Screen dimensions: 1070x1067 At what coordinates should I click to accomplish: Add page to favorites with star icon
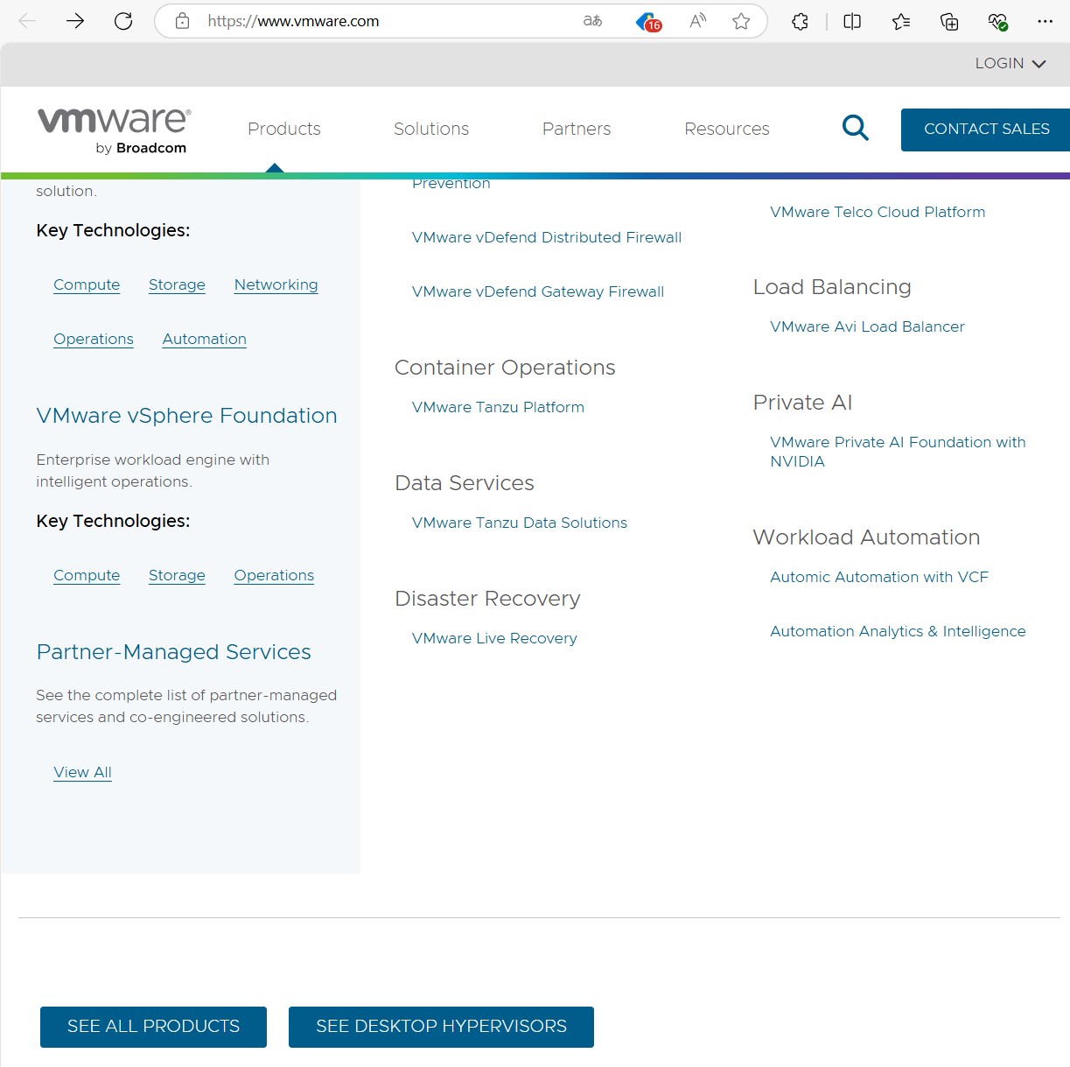(741, 21)
